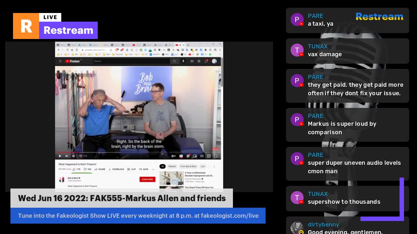Show more filter chips with arrow

214,166
